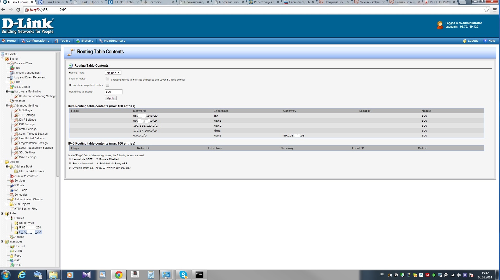This screenshot has height=280, width=500.
Task: Click the navigation tree vertical scrollbar
Action: (x=58, y=115)
